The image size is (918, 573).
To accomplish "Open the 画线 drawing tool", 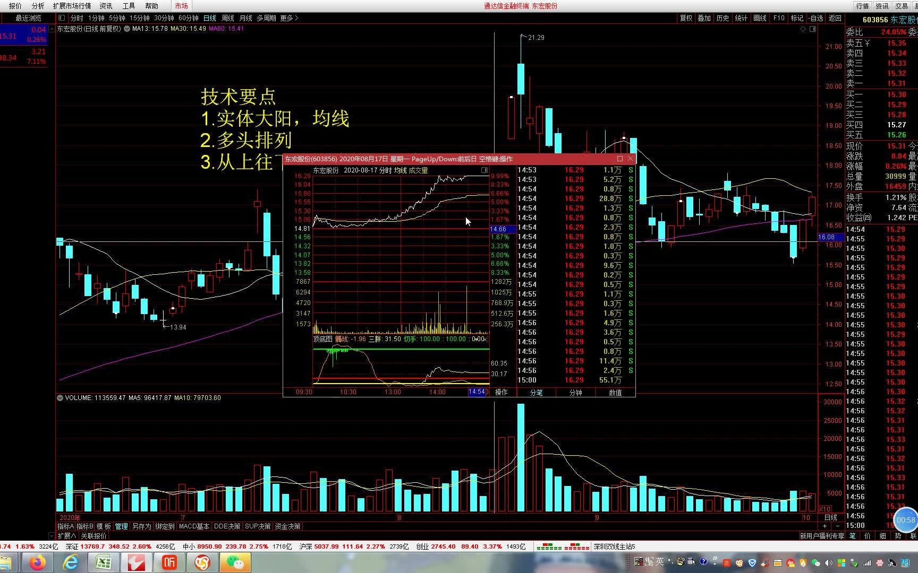I will (x=760, y=18).
